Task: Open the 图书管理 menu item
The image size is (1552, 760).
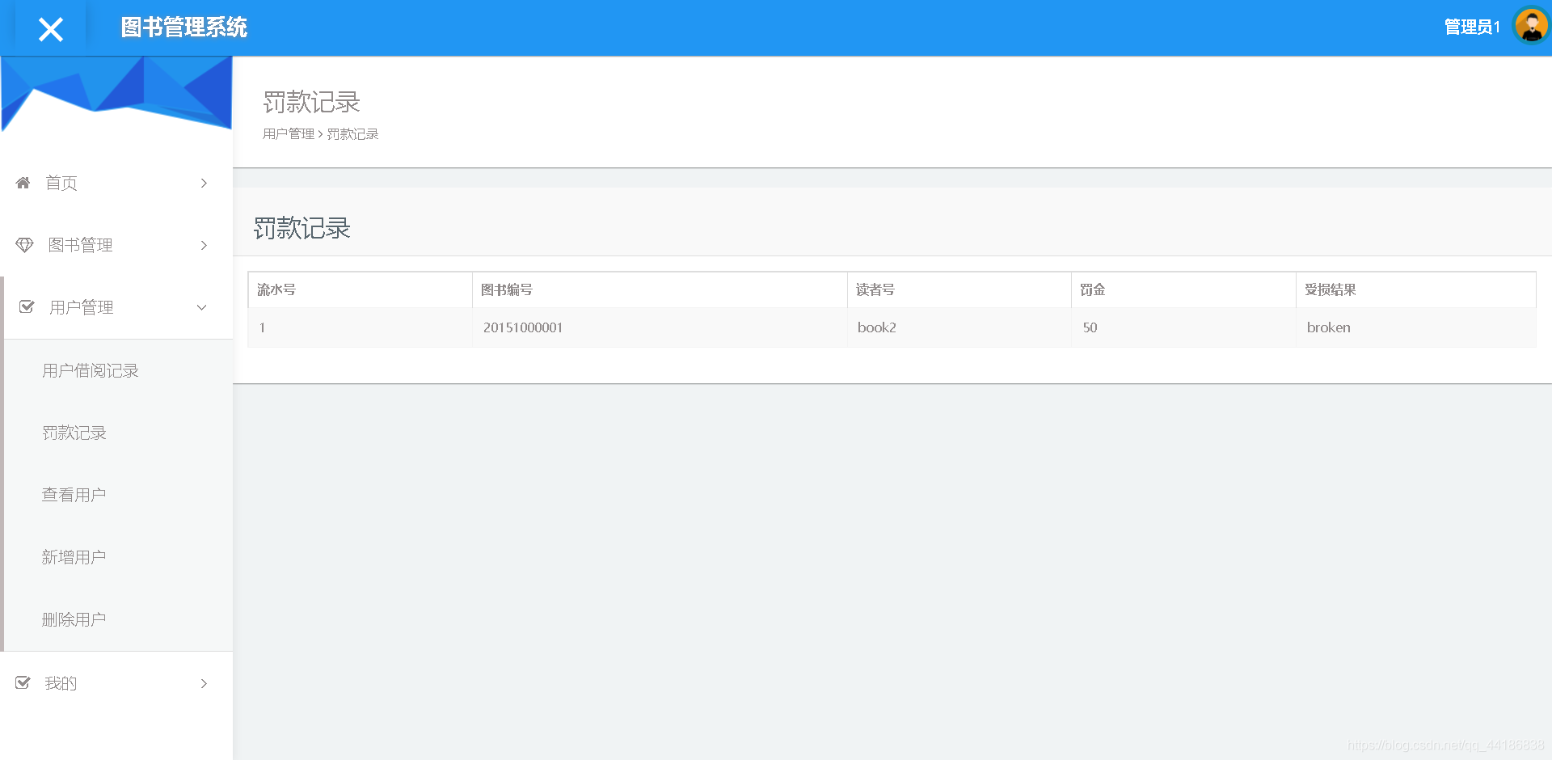Action: tap(116, 245)
